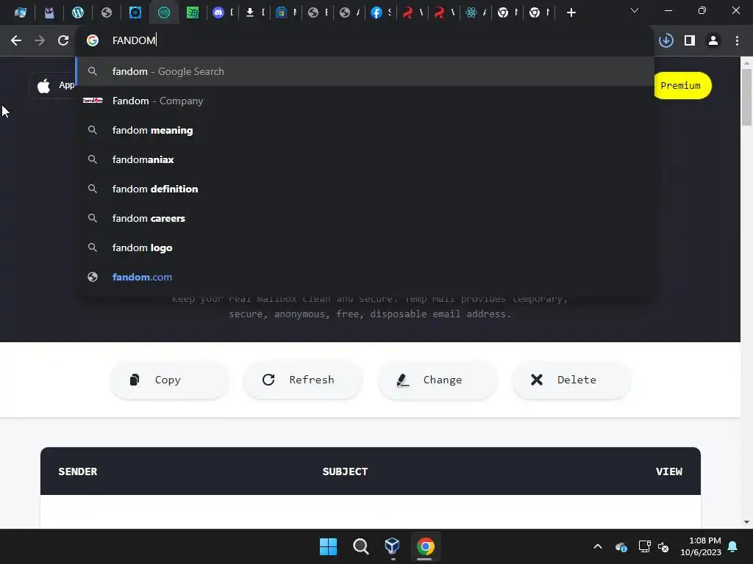Show hidden system tray icons
The image size is (753, 564).
pyautogui.click(x=598, y=546)
